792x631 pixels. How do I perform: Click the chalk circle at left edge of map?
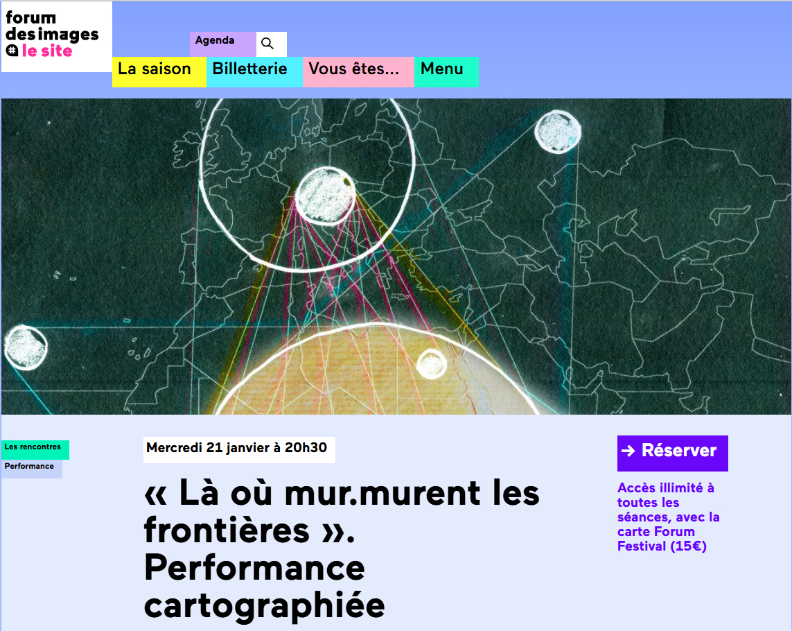click(x=25, y=346)
